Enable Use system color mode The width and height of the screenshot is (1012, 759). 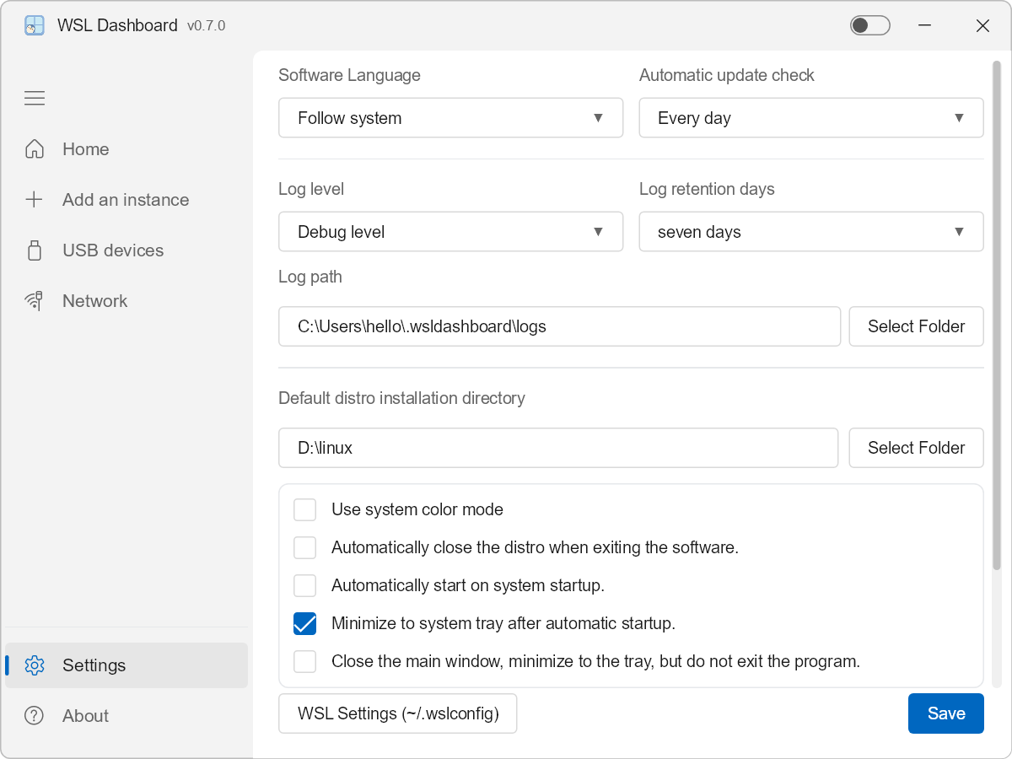pyautogui.click(x=304, y=509)
